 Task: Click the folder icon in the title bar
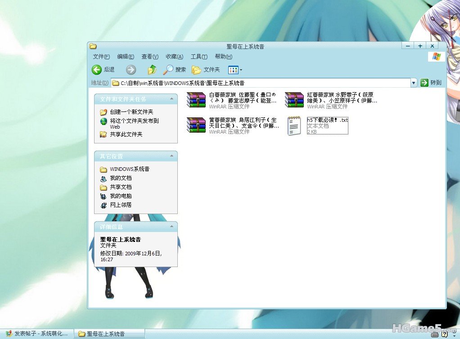click(93, 46)
